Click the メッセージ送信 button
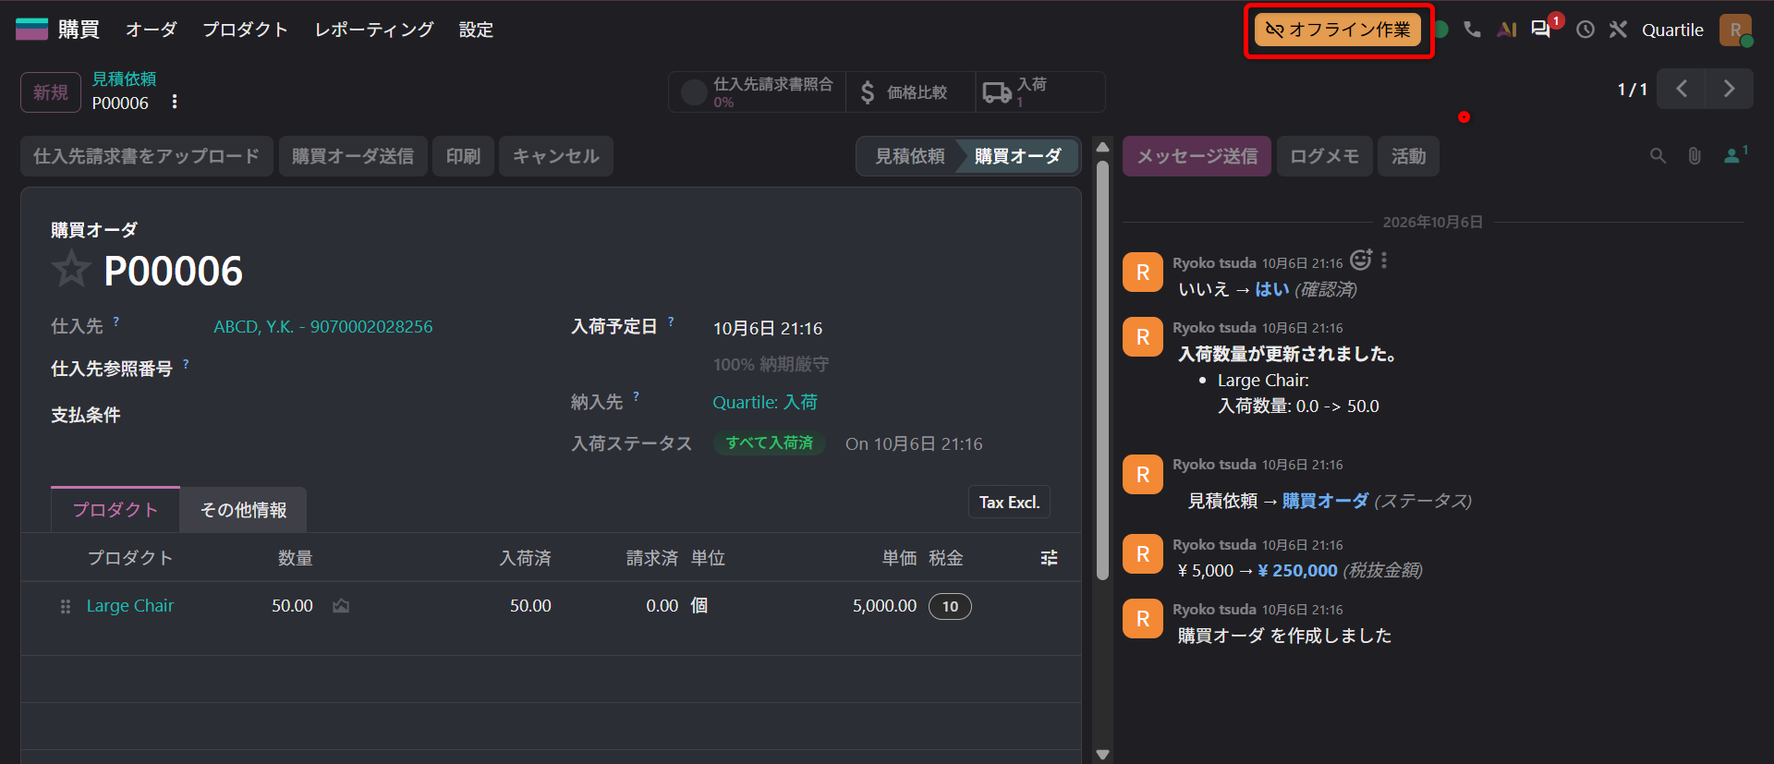This screenshot has width=1774, height=764. (x=1197, y=156)
